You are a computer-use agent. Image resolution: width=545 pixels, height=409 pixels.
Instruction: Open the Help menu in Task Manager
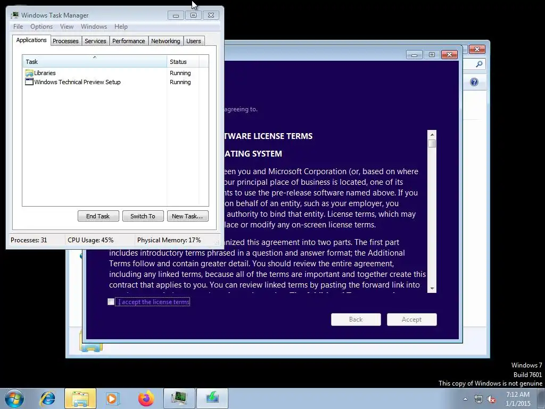121,27
